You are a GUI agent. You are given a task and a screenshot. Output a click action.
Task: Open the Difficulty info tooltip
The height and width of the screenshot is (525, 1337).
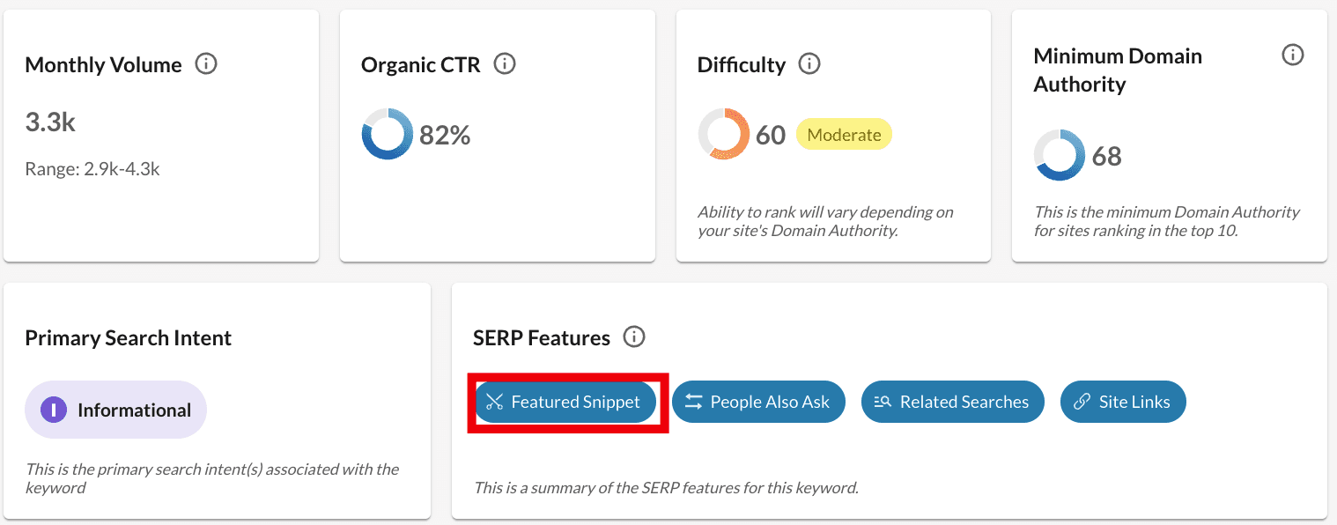809,63
